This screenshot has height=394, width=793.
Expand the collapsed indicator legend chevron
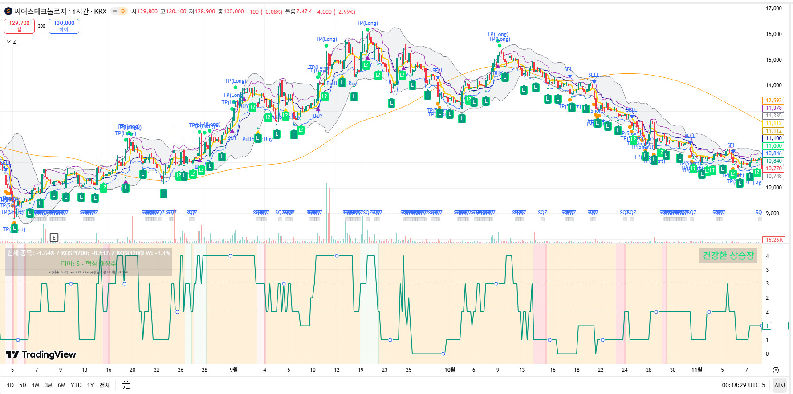pos(11,42)
